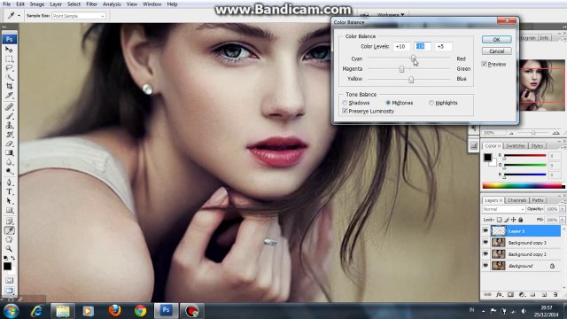Select the Hand tool
Image resolution: width=567 pixels, height=319 pixels.
[x=9, y=239]
